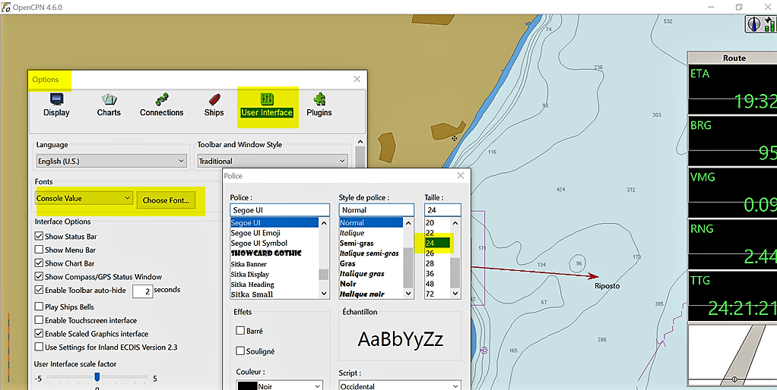This screenshot has height=390, width=777.
Task: Open Toolbar and Window Style dropdown
Action: pyautogui.click(x=272, y=161)
